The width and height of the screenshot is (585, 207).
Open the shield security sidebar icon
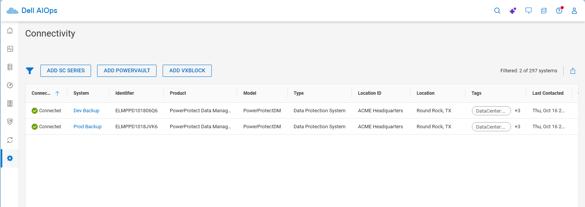10,122
